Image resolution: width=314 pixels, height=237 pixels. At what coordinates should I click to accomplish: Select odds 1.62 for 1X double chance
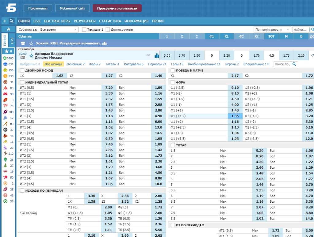point(59,76)
